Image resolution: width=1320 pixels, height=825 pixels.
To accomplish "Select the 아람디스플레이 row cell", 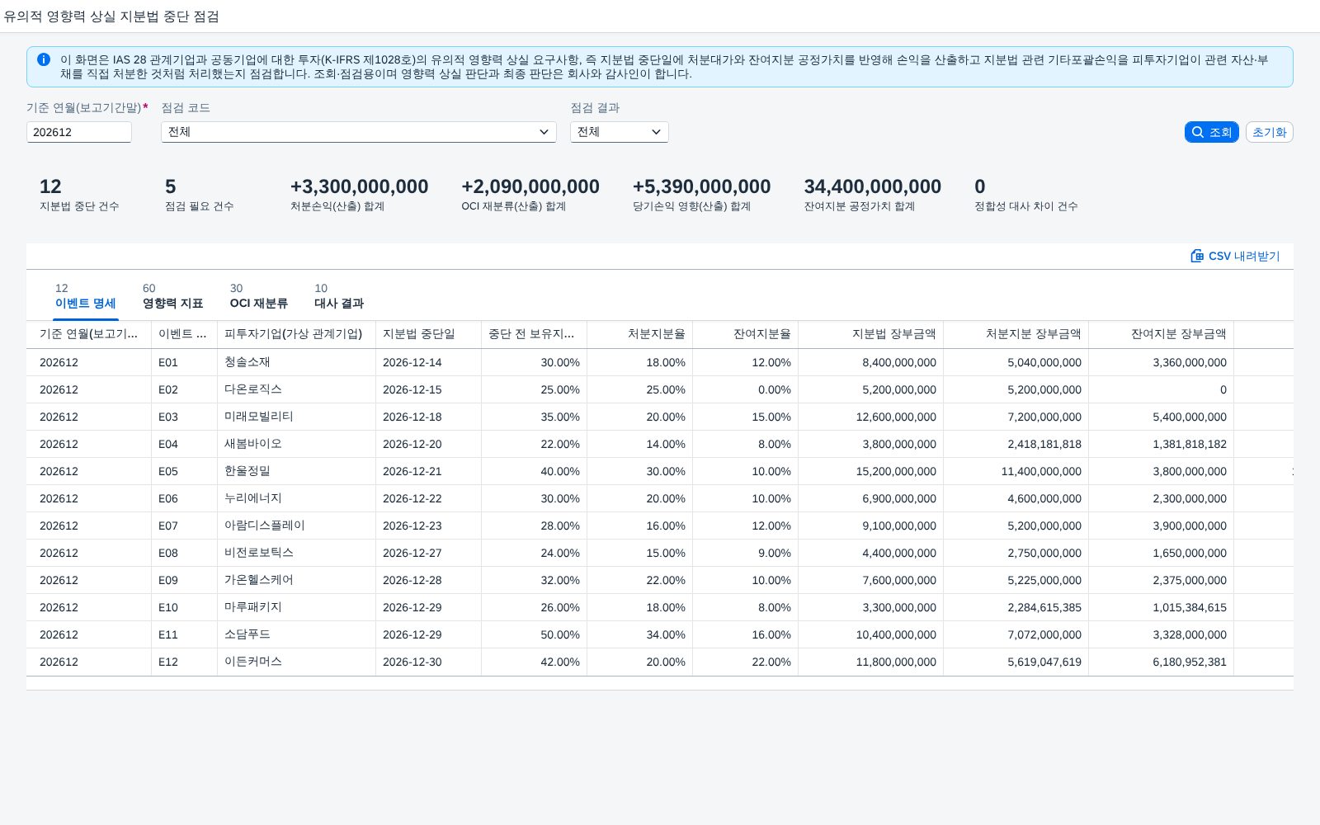I will pos(296,526).
